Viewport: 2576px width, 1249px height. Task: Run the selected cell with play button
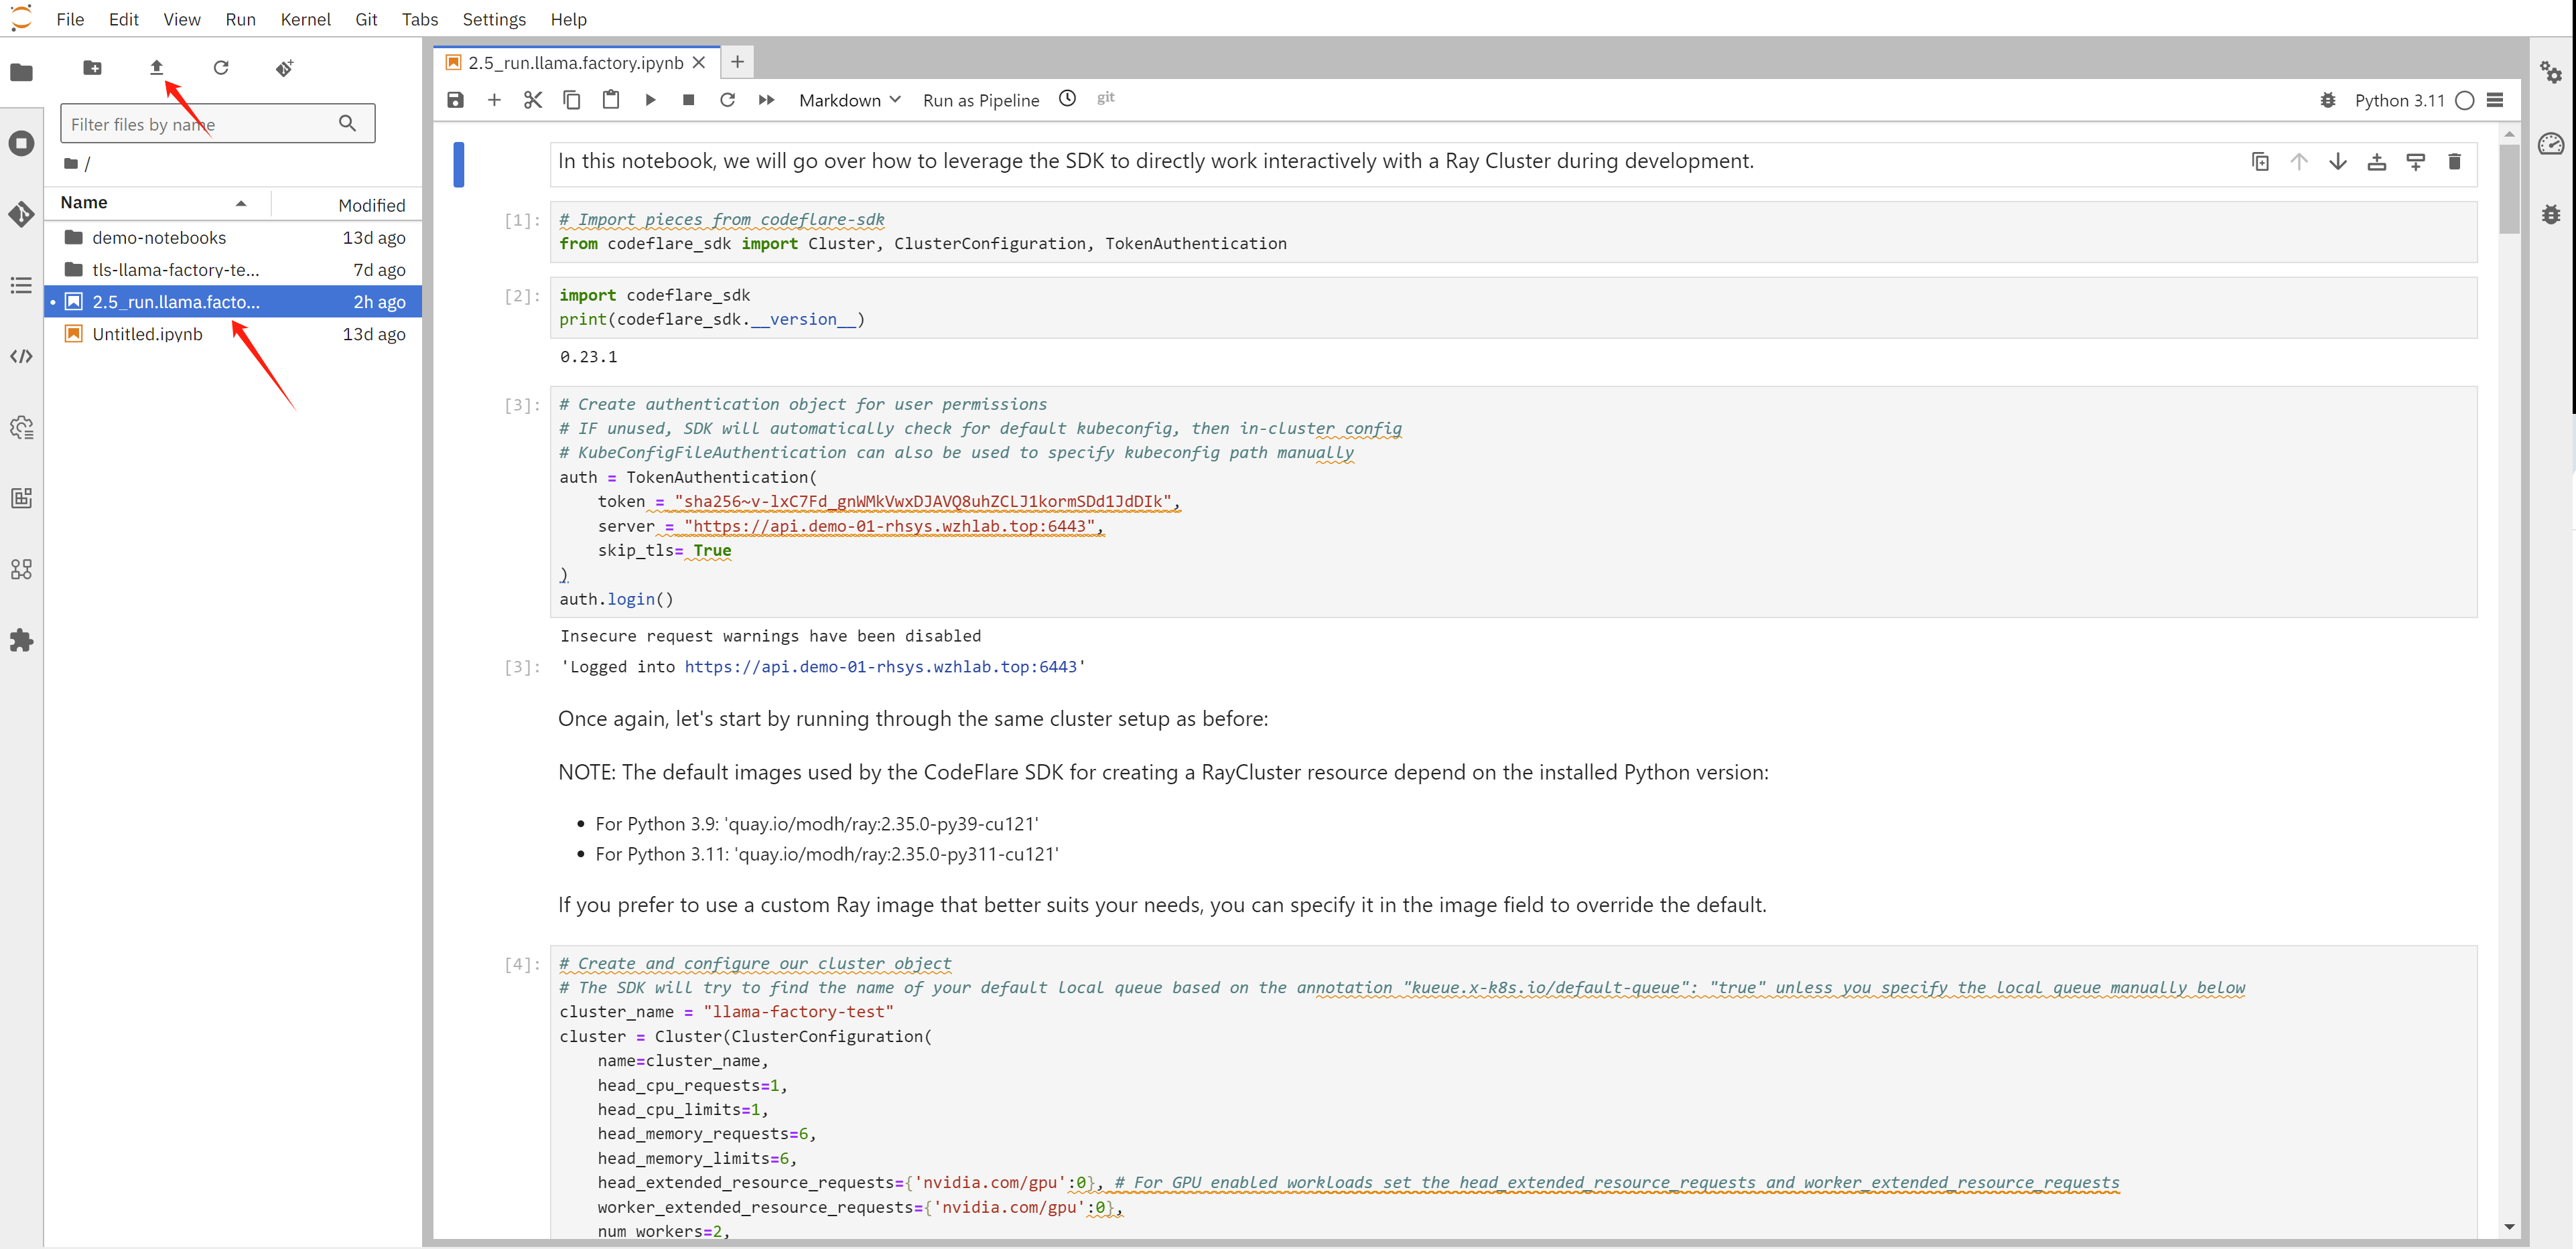[650, 100]
